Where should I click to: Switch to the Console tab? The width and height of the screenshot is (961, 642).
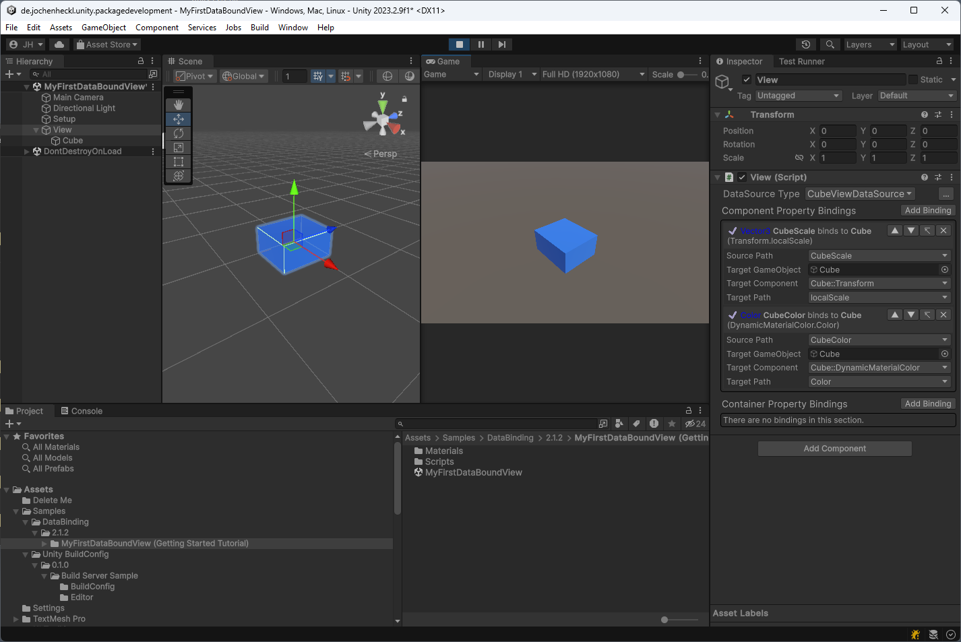point(82,411)
